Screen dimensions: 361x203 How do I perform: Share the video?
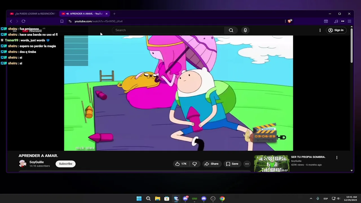click(x=212, y=164)
